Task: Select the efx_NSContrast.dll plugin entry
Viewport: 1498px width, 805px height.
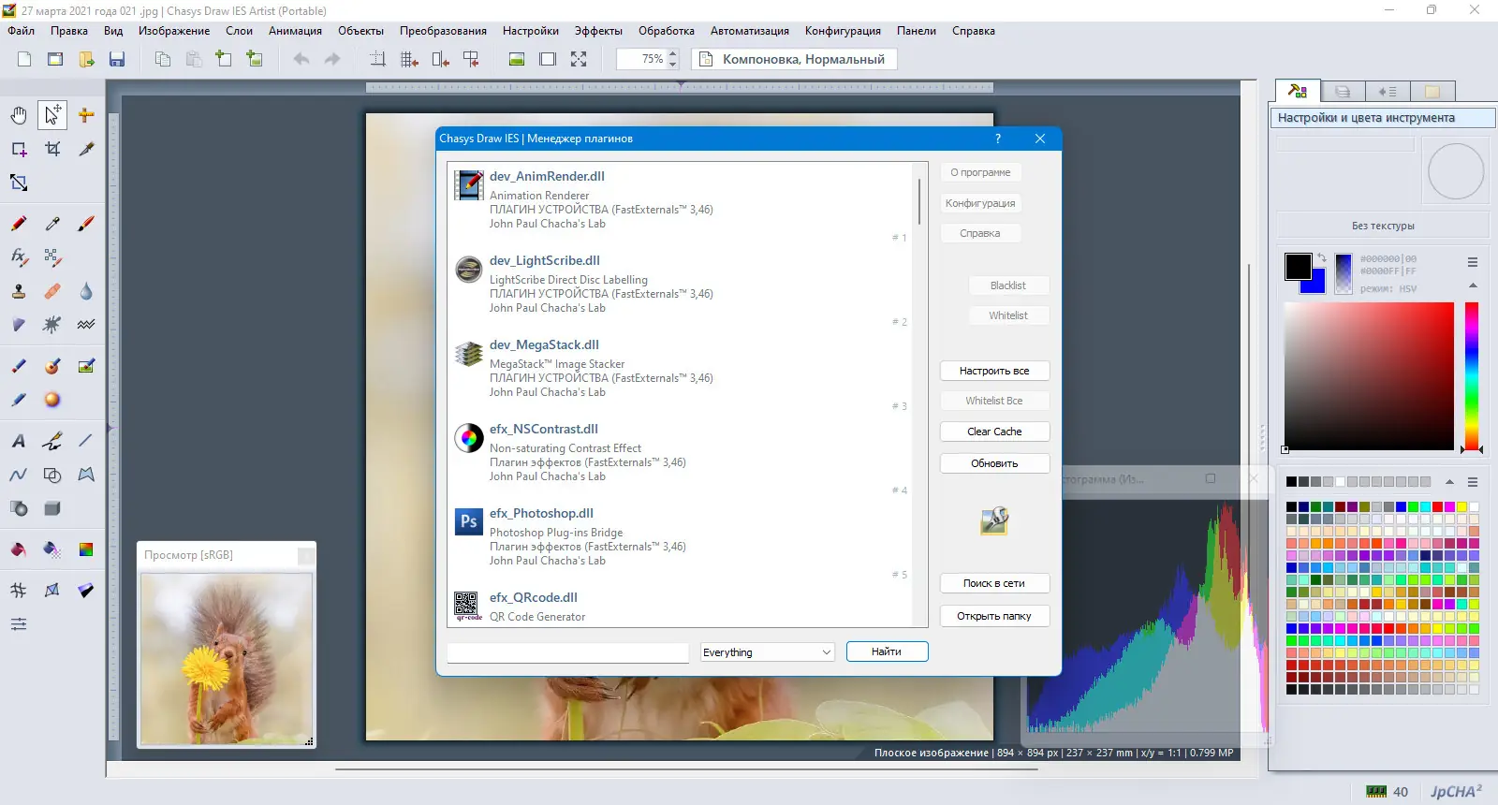Action: point(681,456)
